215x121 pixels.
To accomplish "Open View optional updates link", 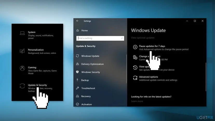I will pos(143,38).
